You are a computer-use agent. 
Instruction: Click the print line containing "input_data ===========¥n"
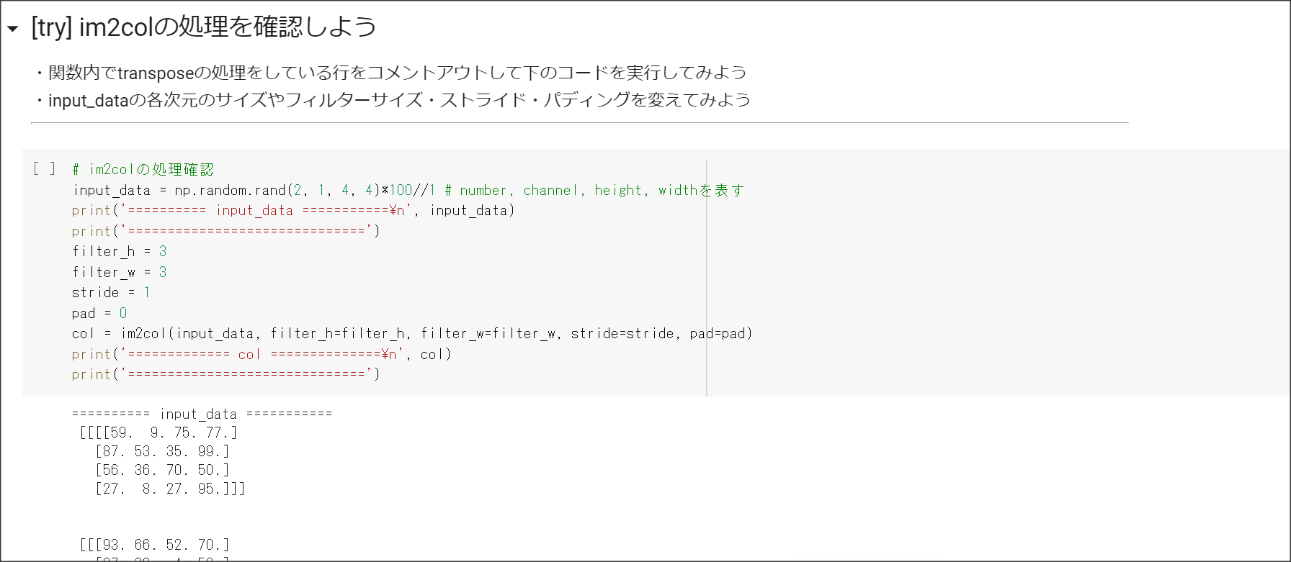pos(293,211)
